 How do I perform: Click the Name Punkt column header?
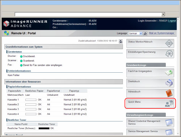[21, 124]
